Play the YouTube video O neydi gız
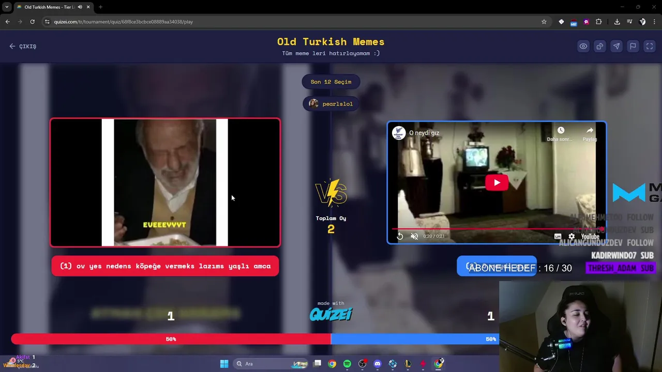This screenshot has height=372, width=662. 496,182
